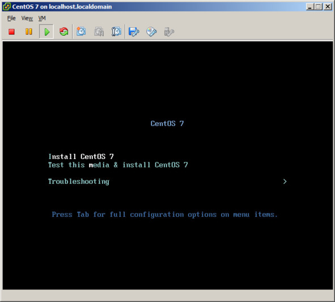Take a snapshot with the clock-star icon

pyautogui.click(x=81, y=31)
